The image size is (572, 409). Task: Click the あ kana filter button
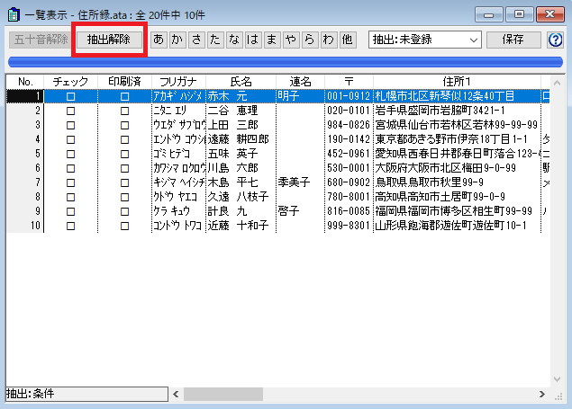coord(159,40)
